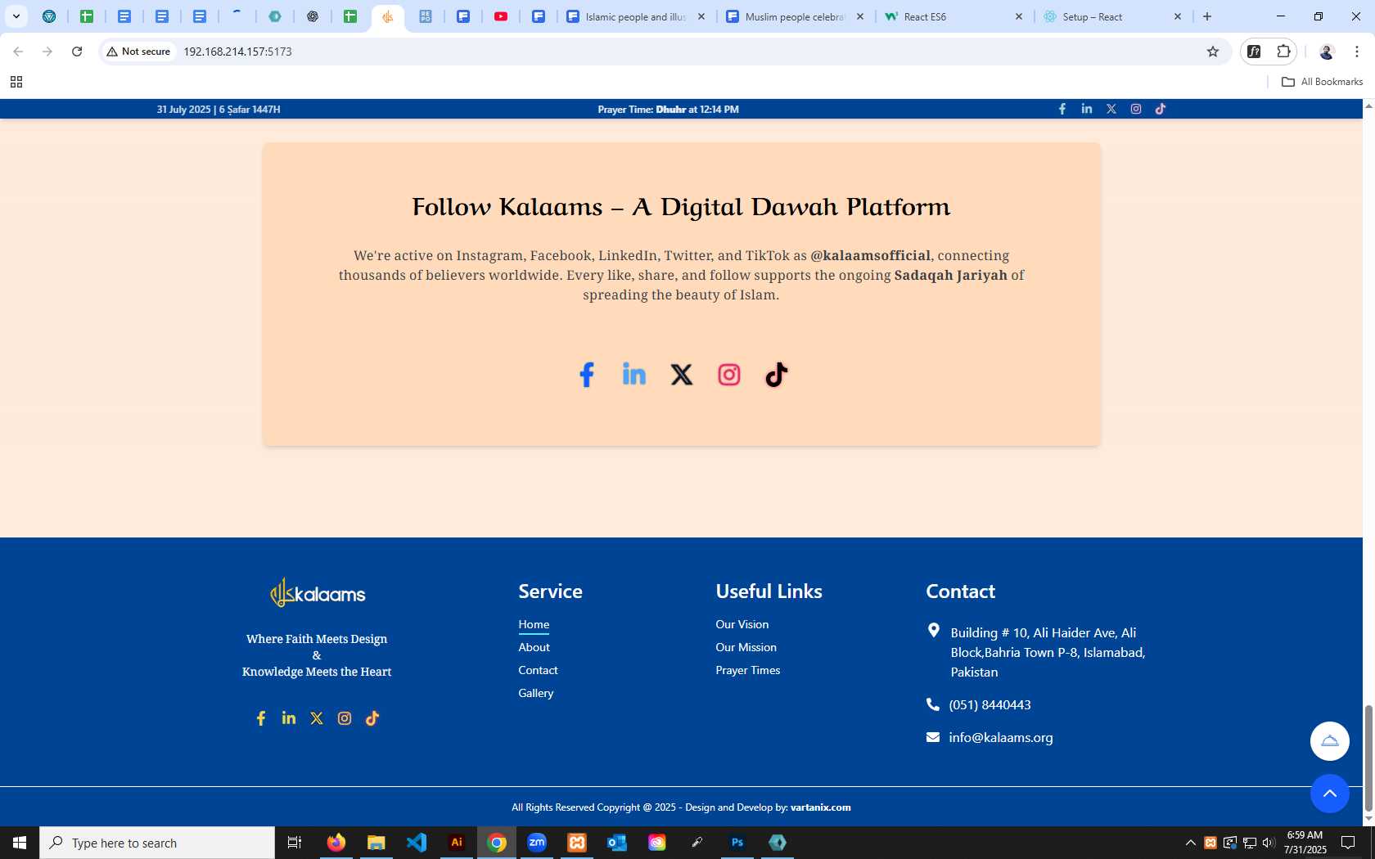
Task: Open Windows notification center icon
Action: [1348, 843]
